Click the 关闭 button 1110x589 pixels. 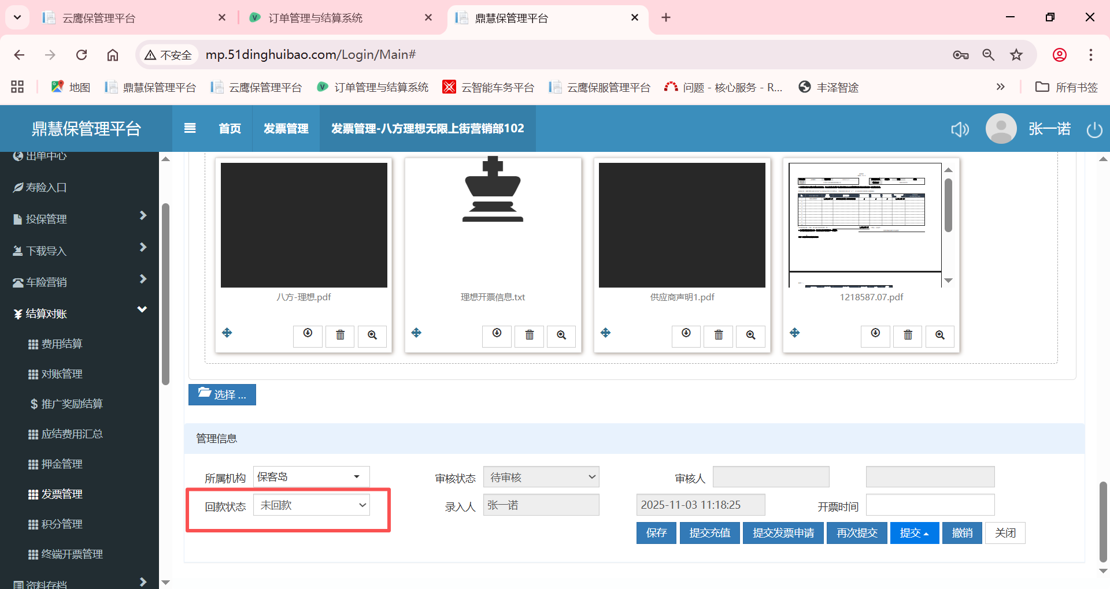coord(1005,533)
